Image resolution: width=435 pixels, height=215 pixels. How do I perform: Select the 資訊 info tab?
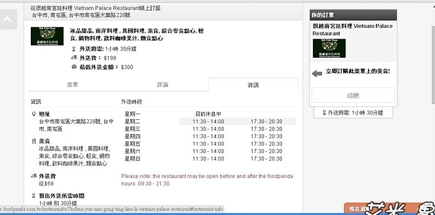[253, 85]
